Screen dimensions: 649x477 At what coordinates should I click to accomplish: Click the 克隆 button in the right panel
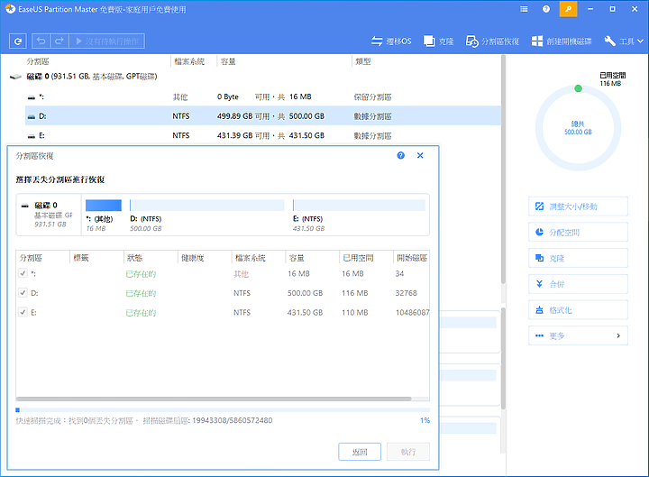(x=578, y=258)
